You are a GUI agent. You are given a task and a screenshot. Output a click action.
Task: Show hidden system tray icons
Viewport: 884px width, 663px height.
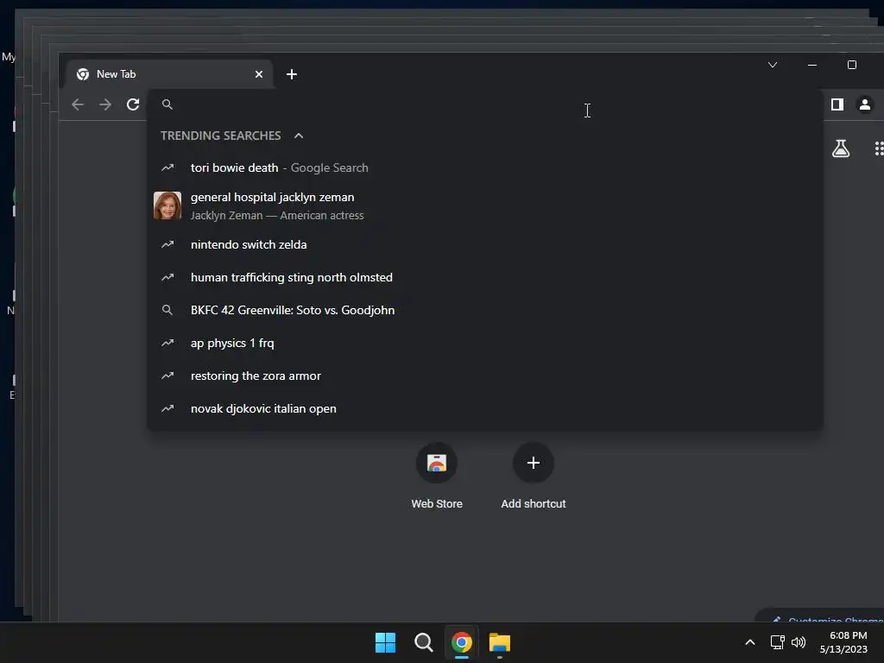click(x=750, y=642)
